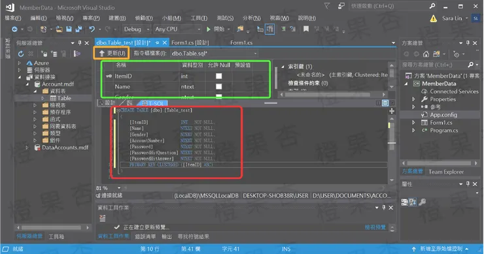Click the Quick Launch search magnifier icon

[432, 6]
